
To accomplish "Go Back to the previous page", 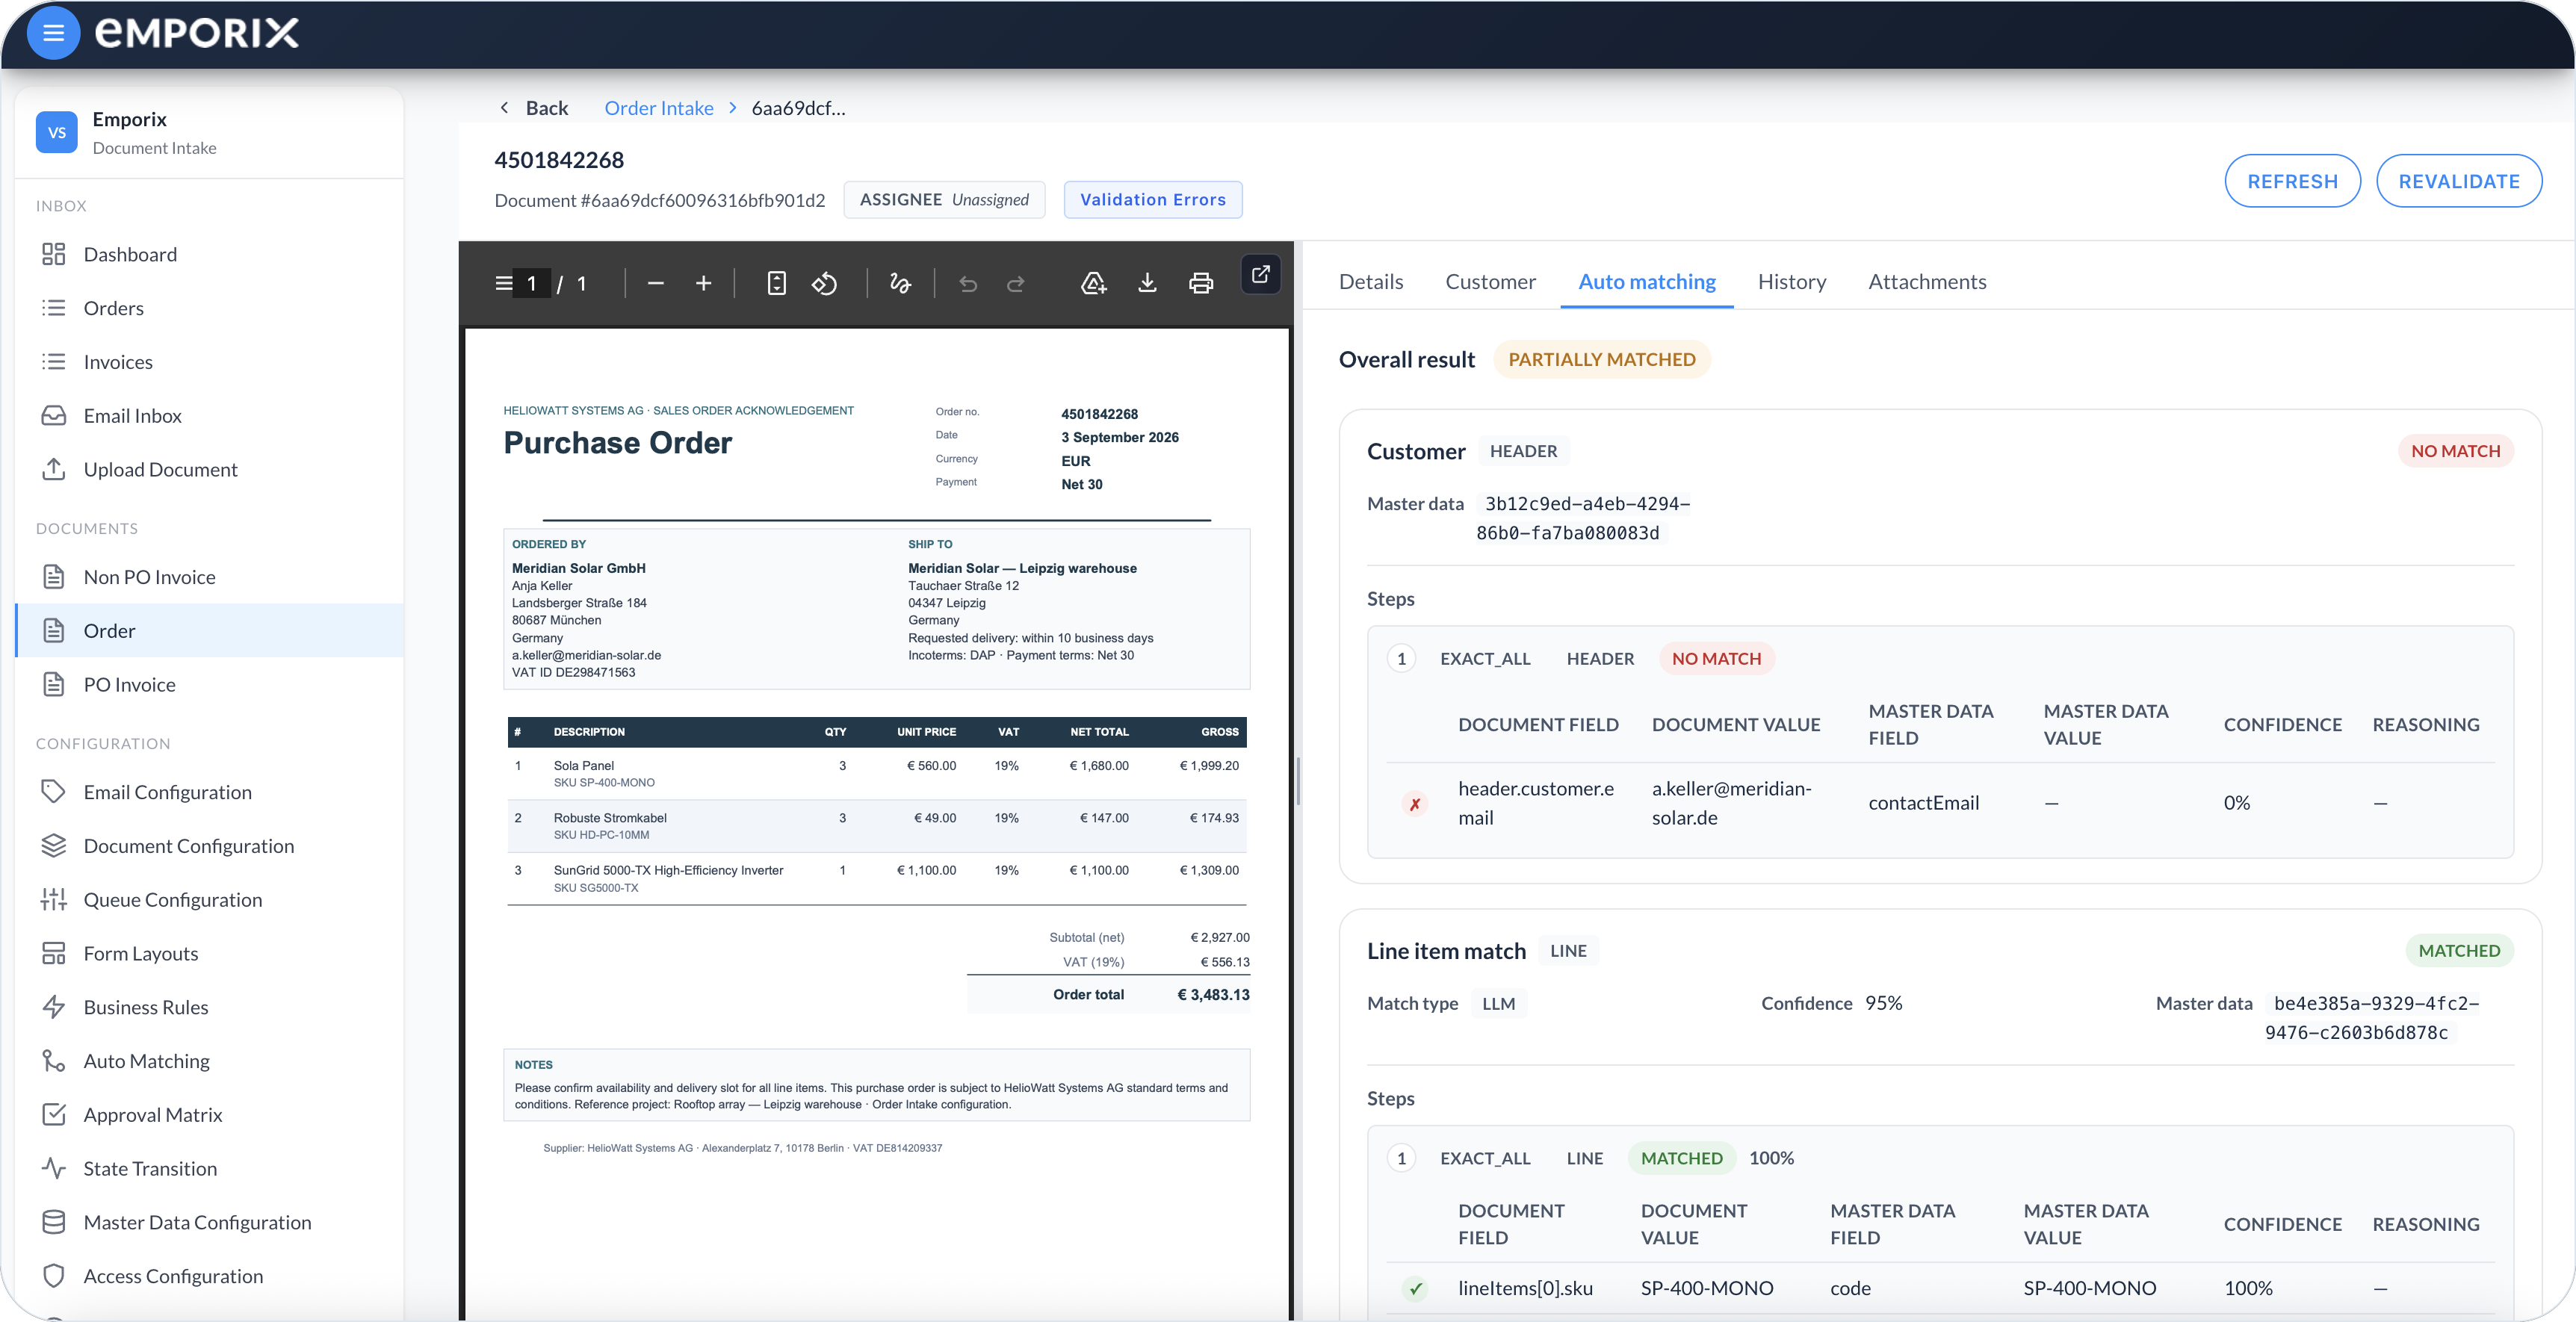I will pos(534,108).
